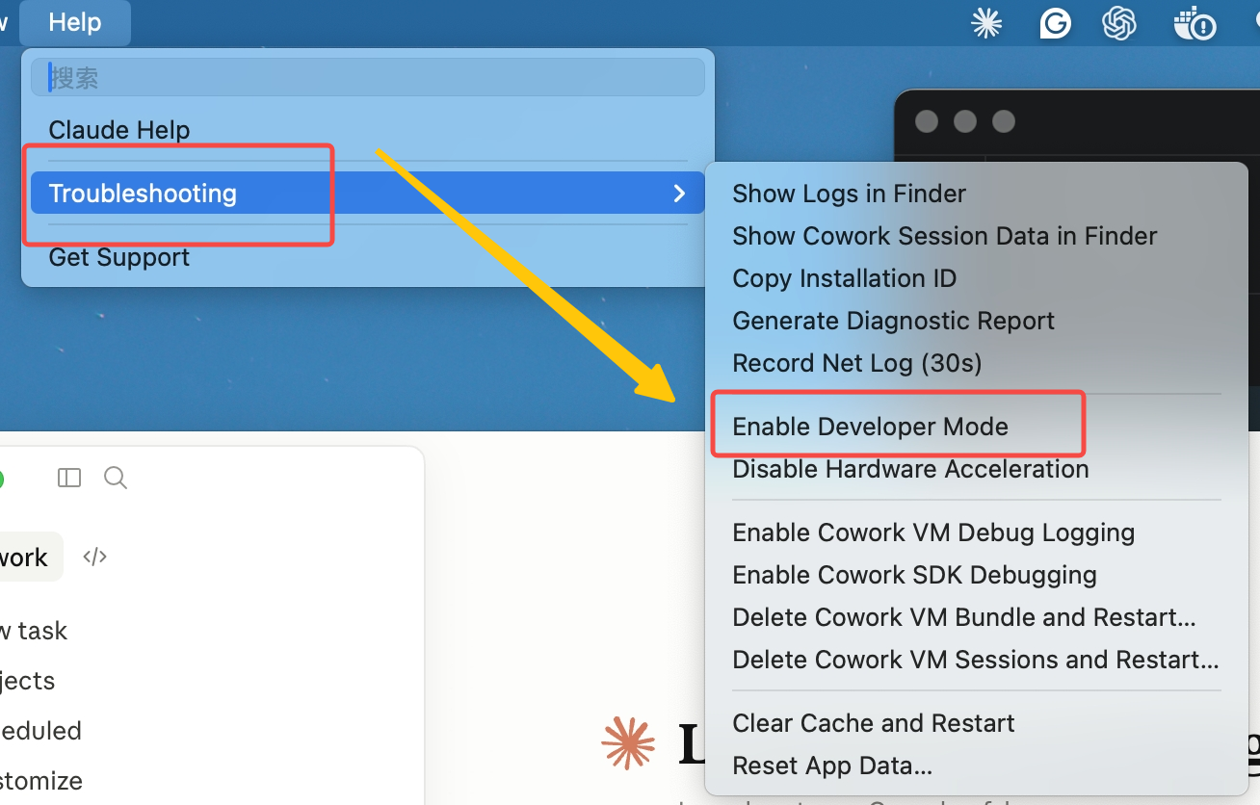The width and height of the screenshot is (1260, 805).
Task: Click the Claude starburst logo beside heading
Action: pos(627,743)
